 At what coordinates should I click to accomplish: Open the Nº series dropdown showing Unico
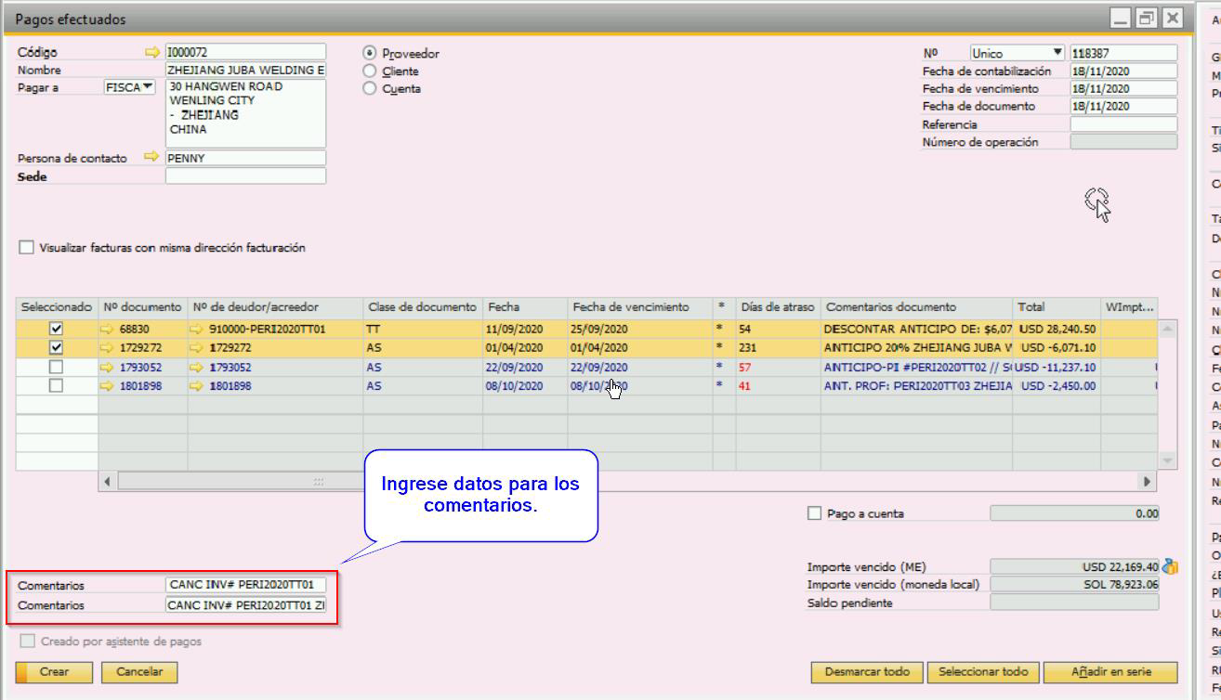[x=1017, y=54]
